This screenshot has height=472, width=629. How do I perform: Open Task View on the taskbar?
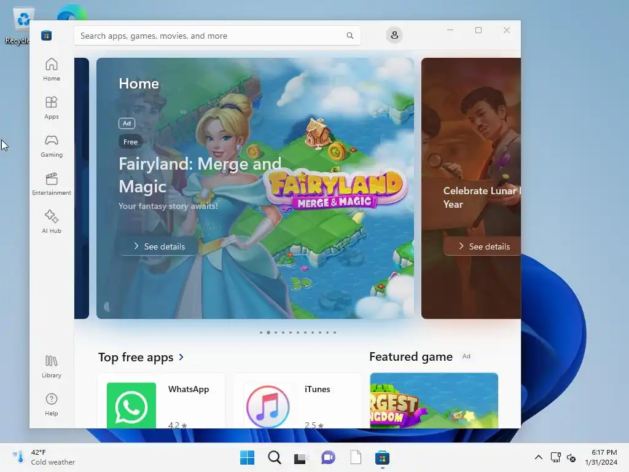(x=300, y=458)
